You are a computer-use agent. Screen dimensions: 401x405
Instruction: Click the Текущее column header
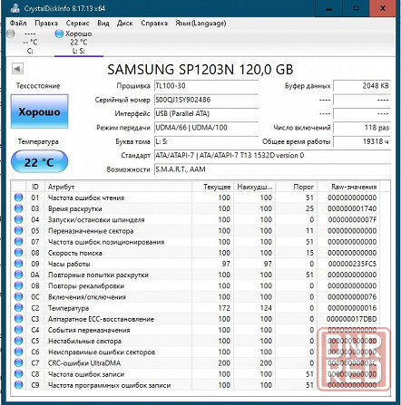click(213, 187)
